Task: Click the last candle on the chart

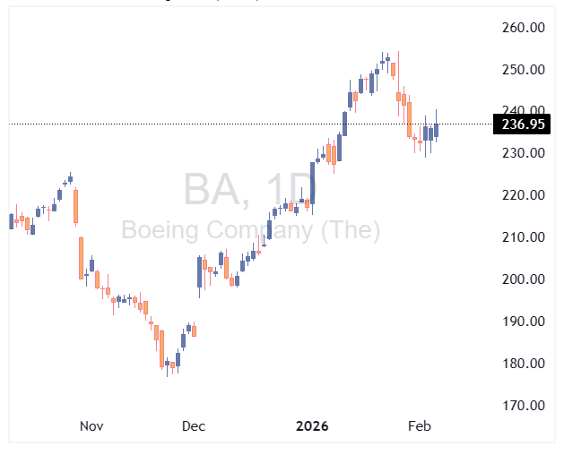Action: (437, 130)
